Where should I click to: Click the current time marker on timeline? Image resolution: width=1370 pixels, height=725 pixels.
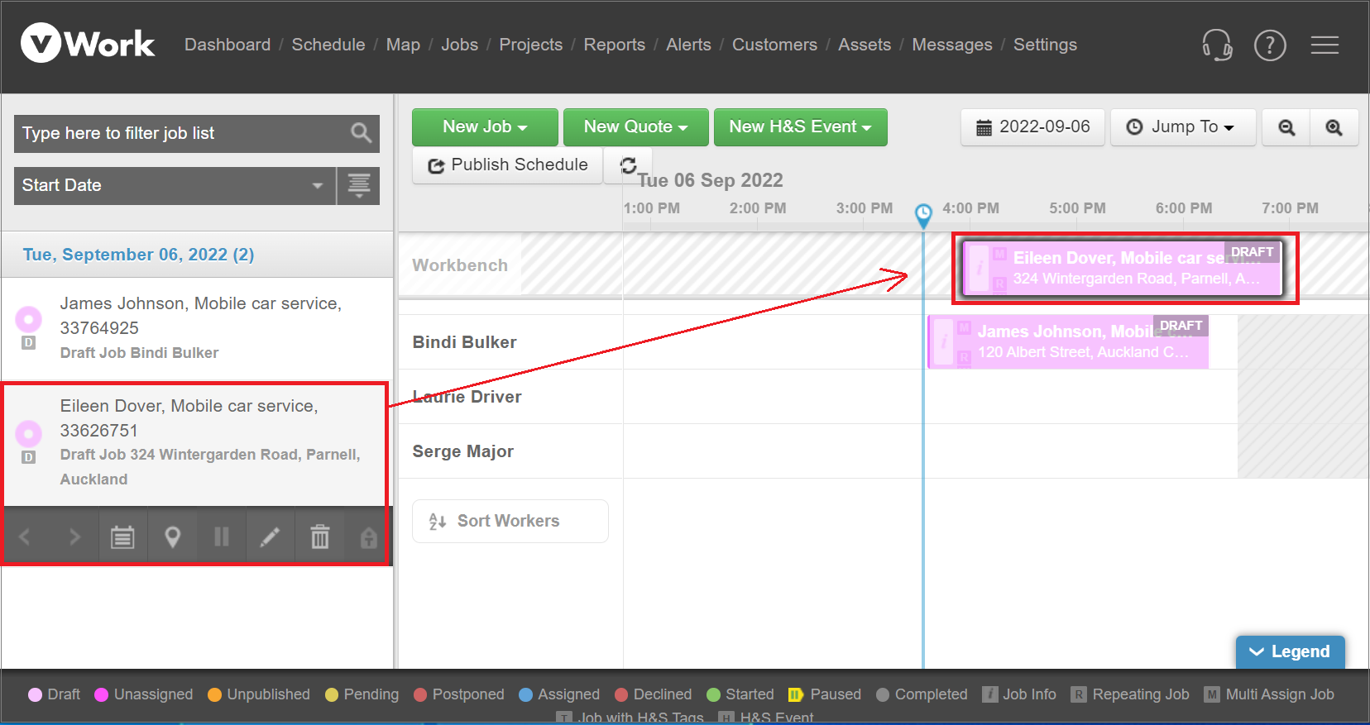[x=923, y=215]
